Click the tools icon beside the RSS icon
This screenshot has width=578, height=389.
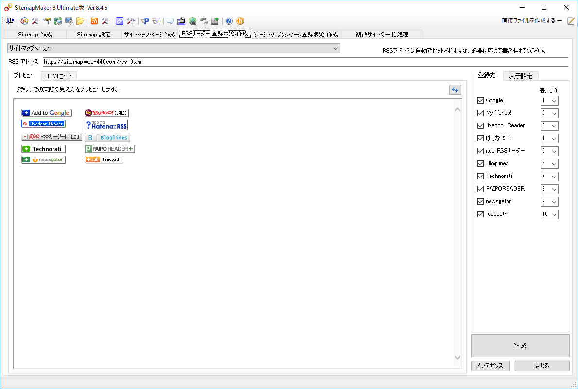pos(105,21)
